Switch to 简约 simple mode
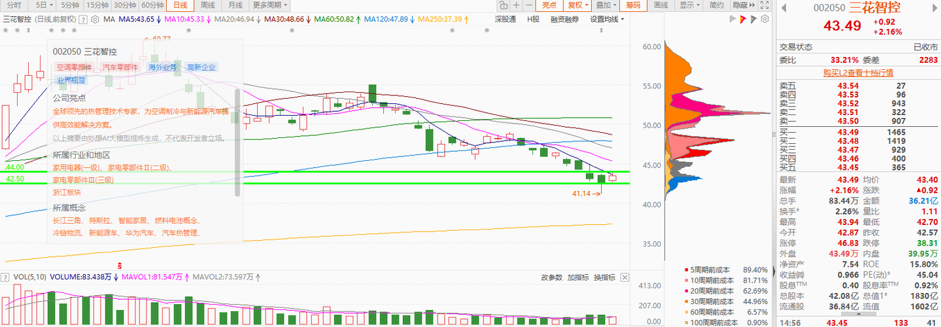Screen dimensions: 941x327 tap(717, 5)
